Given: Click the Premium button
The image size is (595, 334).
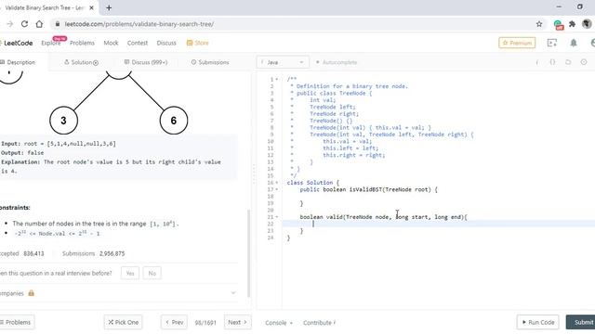Looking at the screenshot, I should 517,43.
